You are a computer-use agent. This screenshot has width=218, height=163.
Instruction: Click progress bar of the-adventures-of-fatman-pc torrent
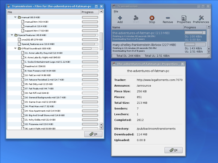pyautogui.click(x=195, y=33)
